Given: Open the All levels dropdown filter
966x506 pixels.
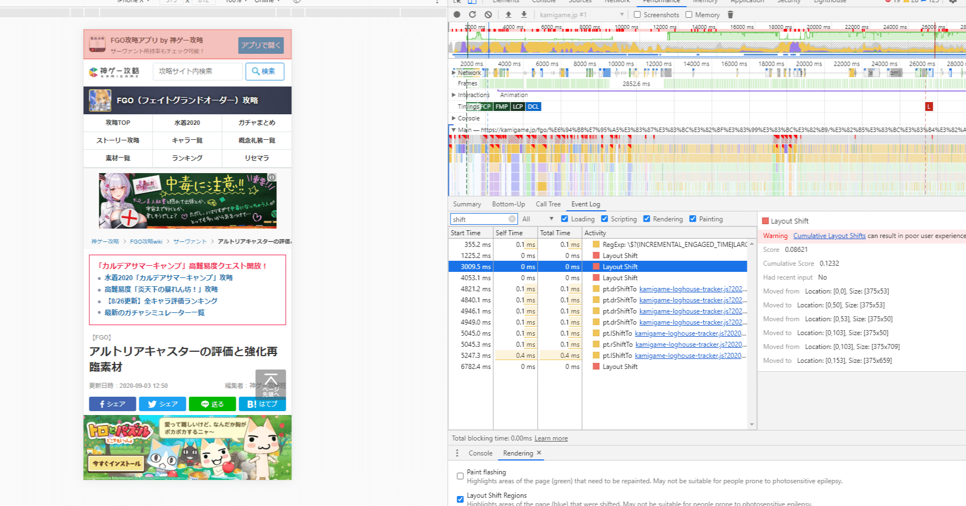Looking at the screenshot, I should pyautogui.click(x=551, y=219).
